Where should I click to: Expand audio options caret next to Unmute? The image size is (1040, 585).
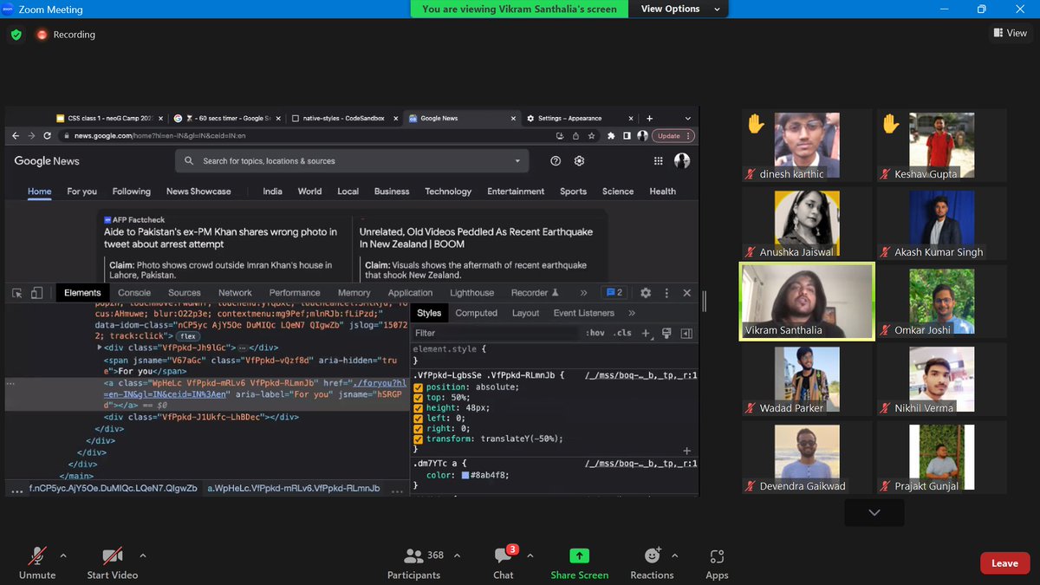pyautogui.click(x=62, y=556)
